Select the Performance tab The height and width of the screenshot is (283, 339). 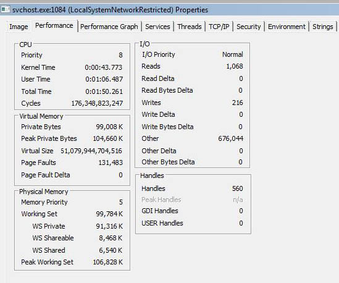click(54, 26)
